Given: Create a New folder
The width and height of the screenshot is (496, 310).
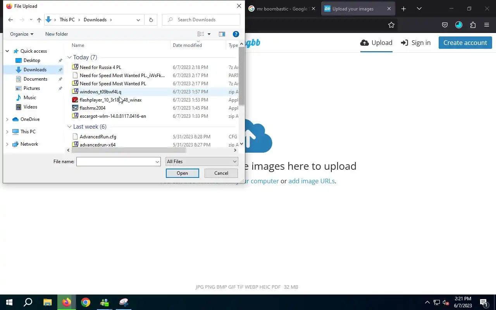Looking at the screenshot, I should click(57, 34).
